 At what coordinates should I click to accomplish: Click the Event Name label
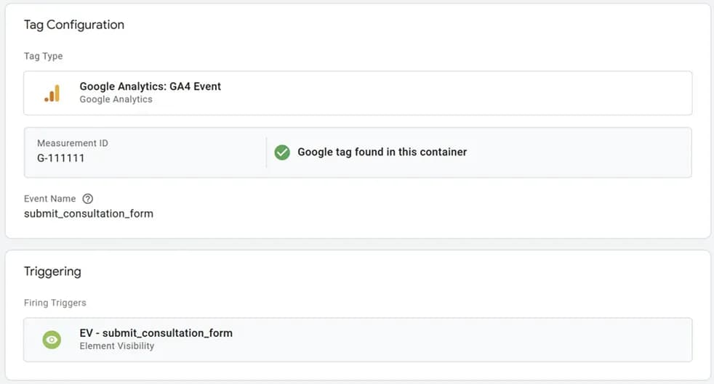(49, 199)
